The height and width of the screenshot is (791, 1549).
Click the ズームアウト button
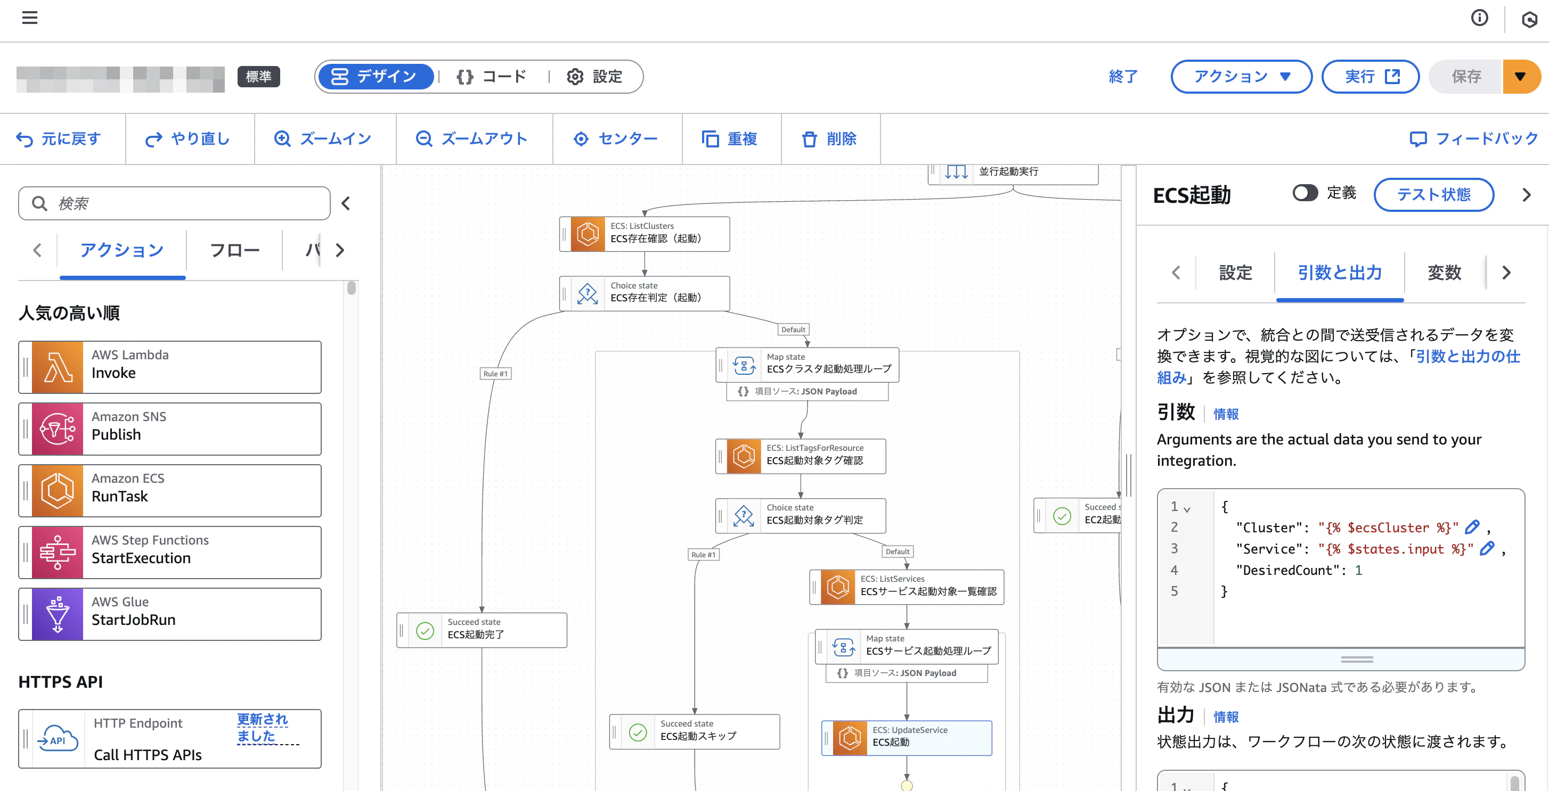pos(472,139)
